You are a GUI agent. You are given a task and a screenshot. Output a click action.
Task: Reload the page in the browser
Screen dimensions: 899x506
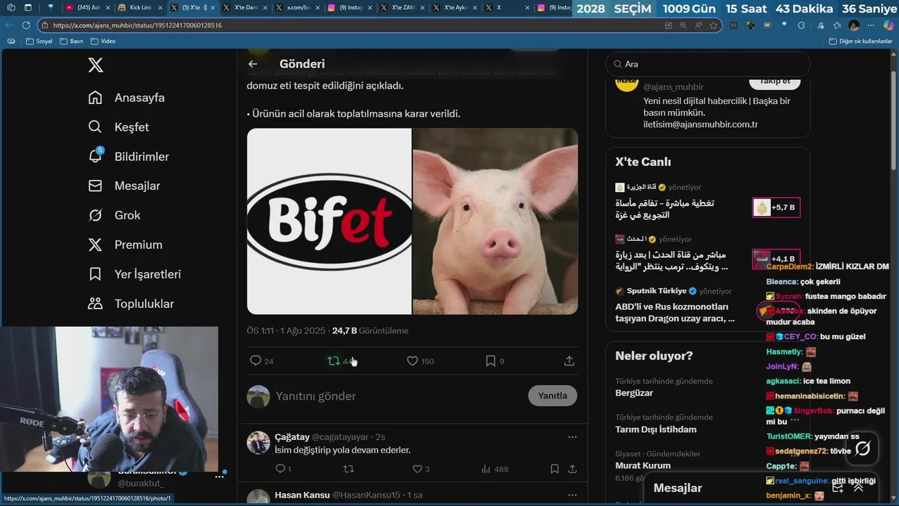coord(26,25)
